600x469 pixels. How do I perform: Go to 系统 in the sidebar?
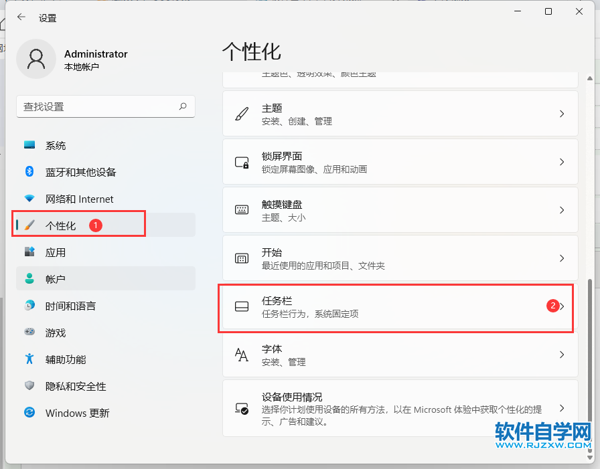(56, 145)
